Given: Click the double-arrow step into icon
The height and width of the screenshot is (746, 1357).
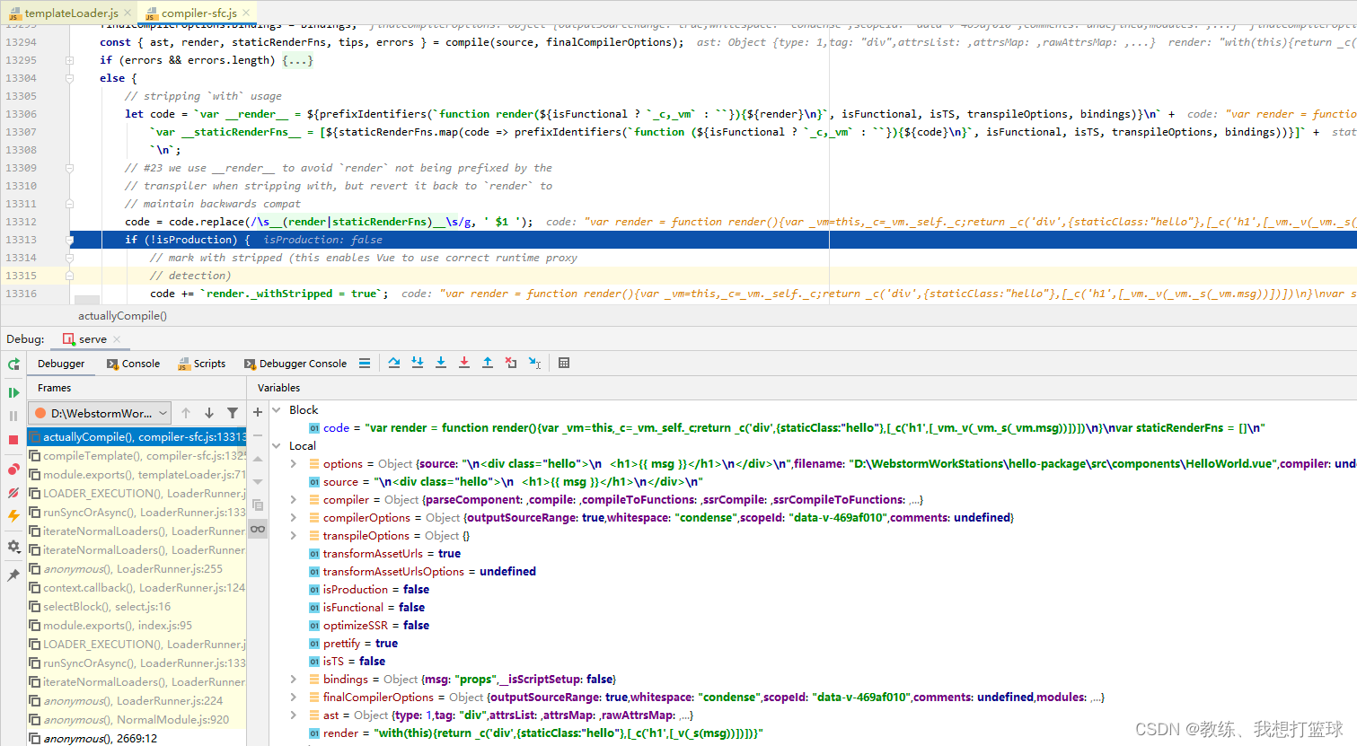Looking at the screenshot, I should tap(418, 363).
